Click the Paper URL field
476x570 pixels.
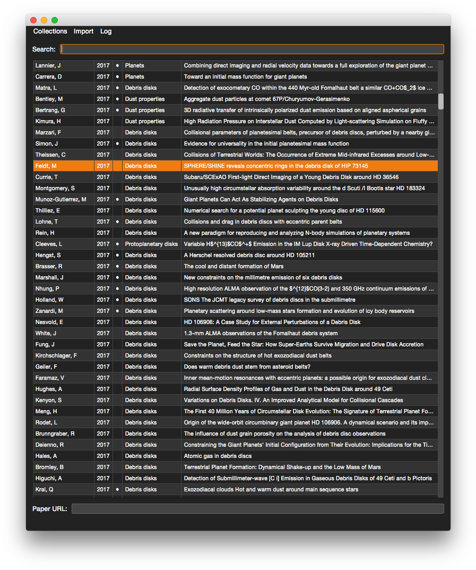pyautogui.click(x=257, y=508)
